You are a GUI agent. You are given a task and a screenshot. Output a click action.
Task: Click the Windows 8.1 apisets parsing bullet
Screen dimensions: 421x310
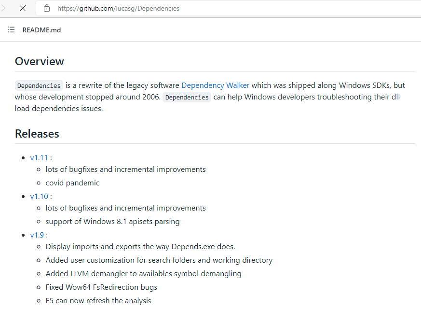coord(112,221)
